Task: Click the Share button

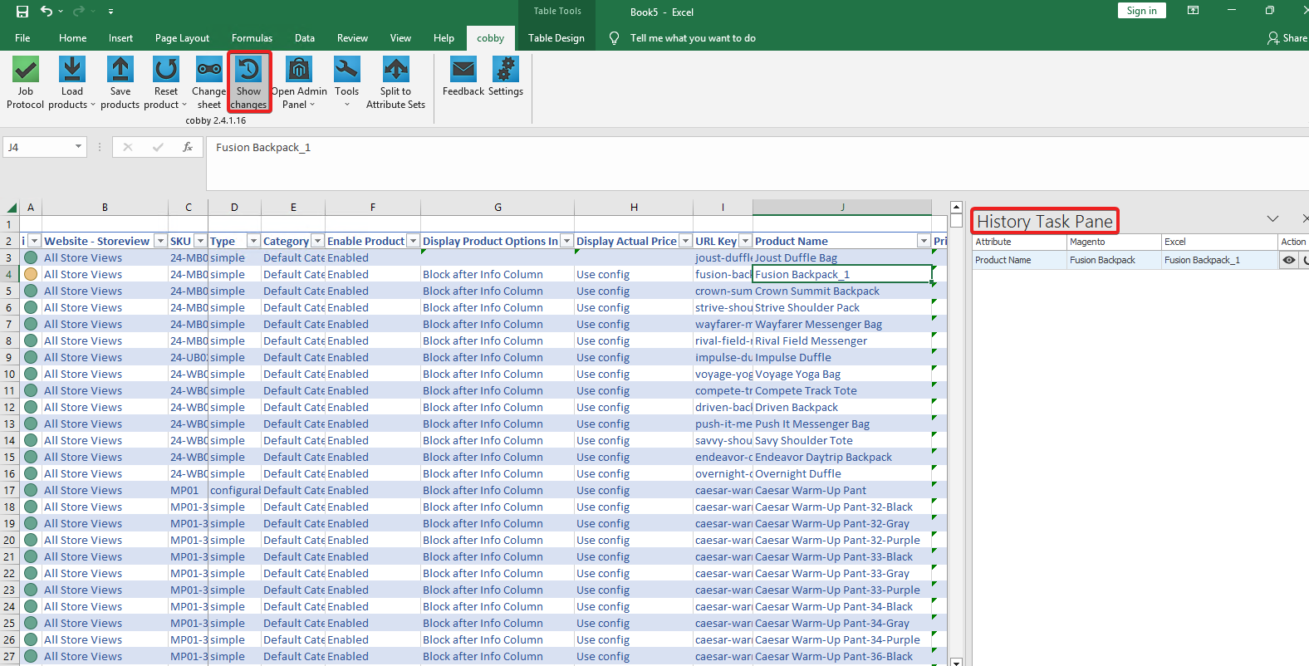Action: [1287, 38]
